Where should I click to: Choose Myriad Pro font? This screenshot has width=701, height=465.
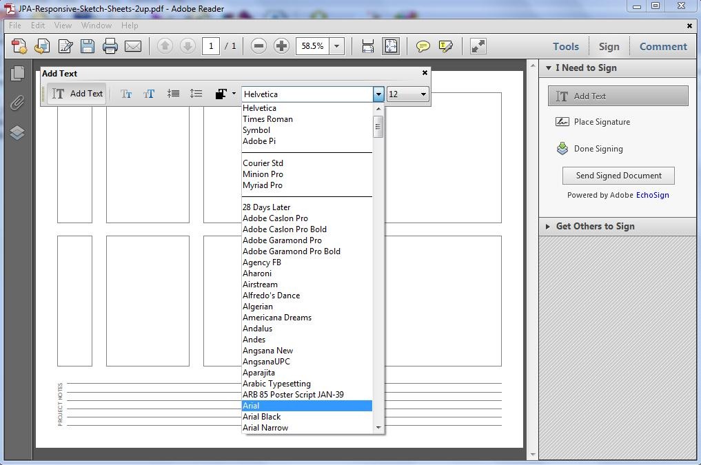point(307,185)
